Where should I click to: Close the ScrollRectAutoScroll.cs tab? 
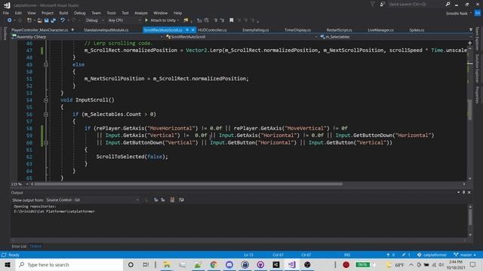pyautogui.click(x=193, y=30)
